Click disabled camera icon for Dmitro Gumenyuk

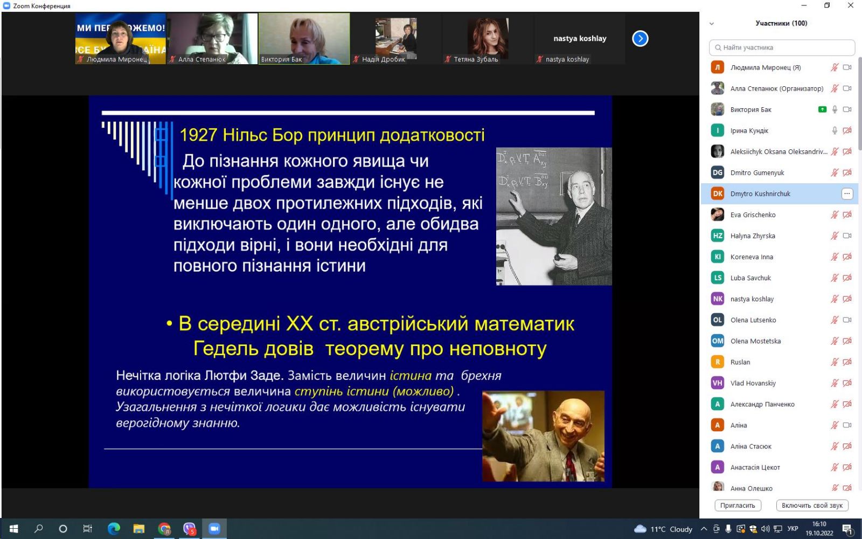[847, 172]
